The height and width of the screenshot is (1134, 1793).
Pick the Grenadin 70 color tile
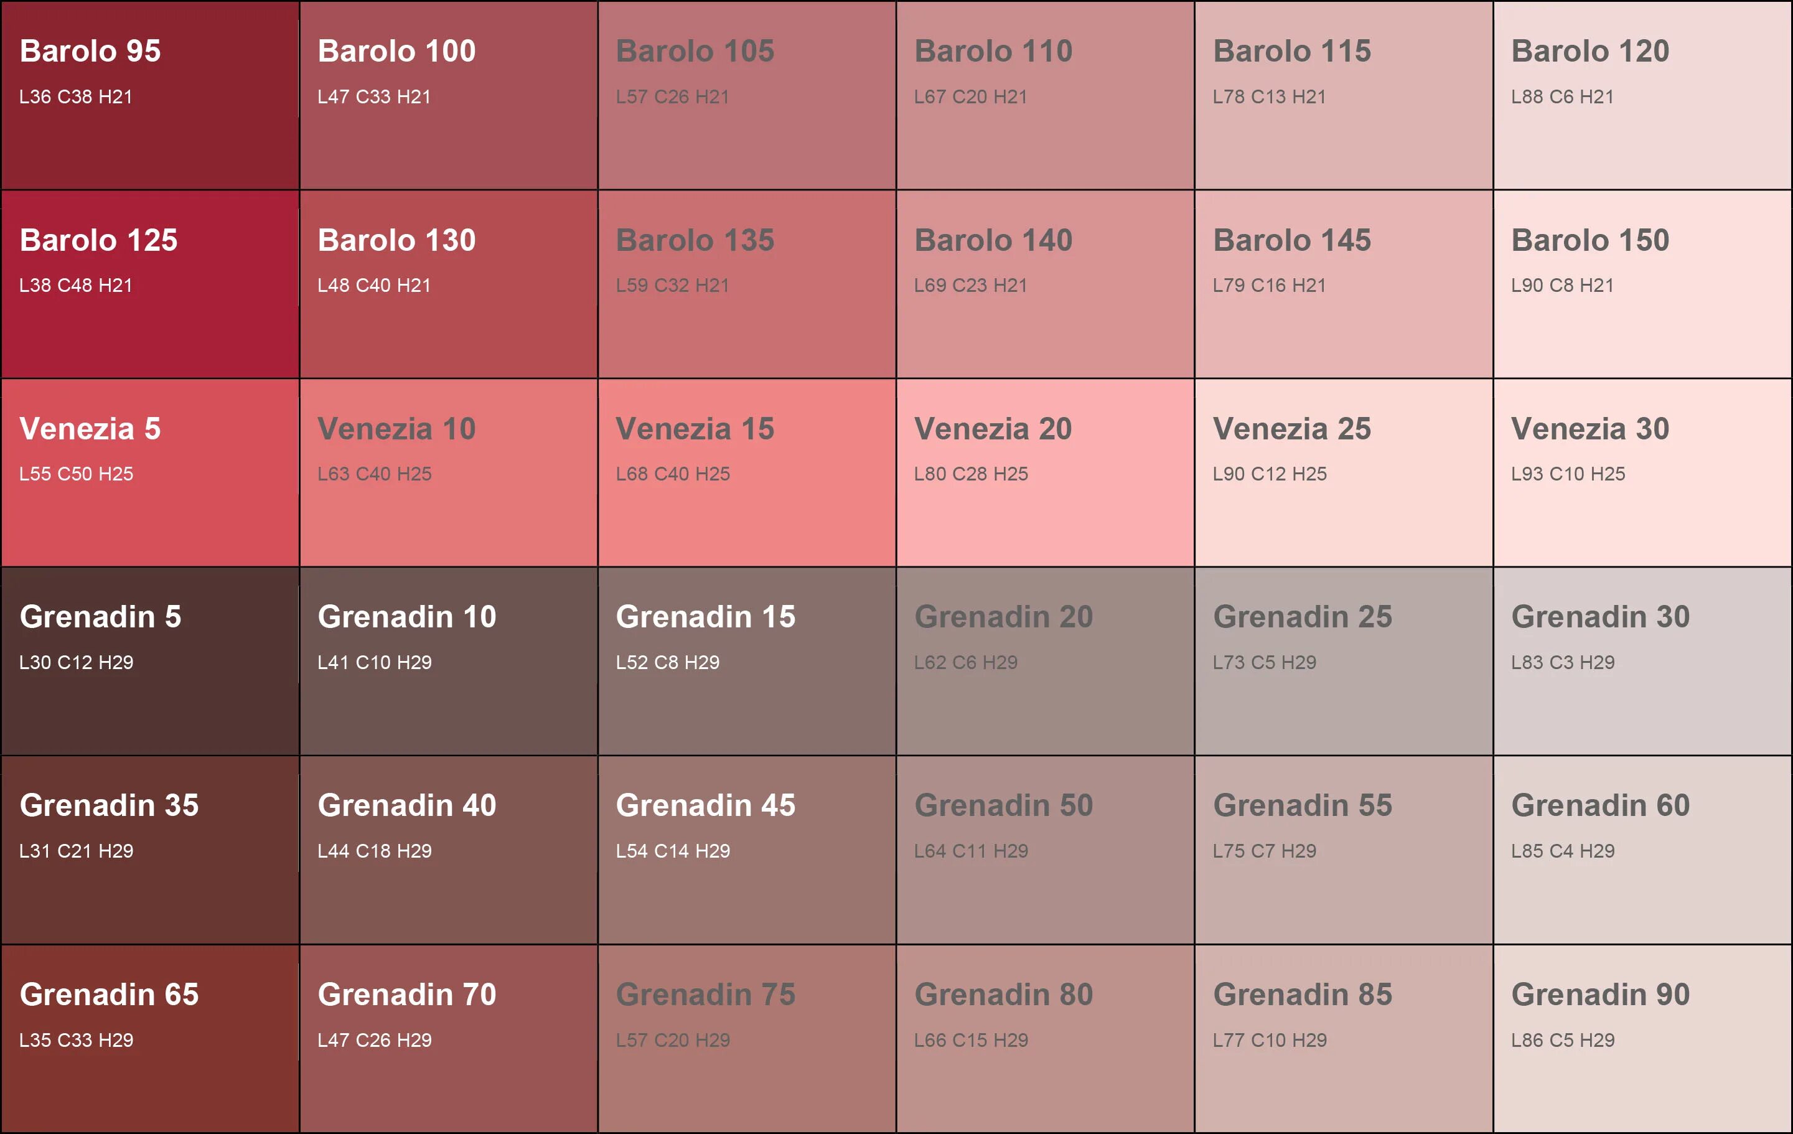(x=449, y=1039)
